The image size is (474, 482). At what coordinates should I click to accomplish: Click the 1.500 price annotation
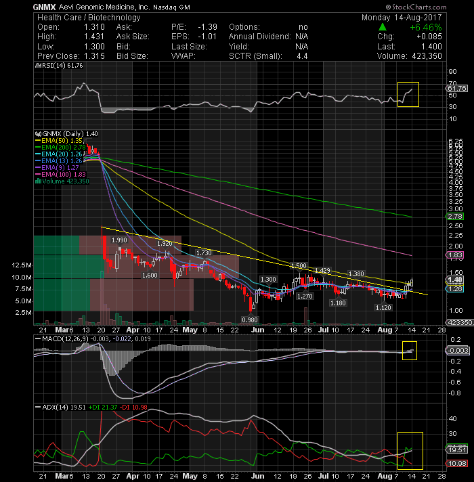click(299, 266)
